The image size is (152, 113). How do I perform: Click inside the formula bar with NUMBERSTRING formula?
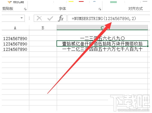click(x=109, y=18)
